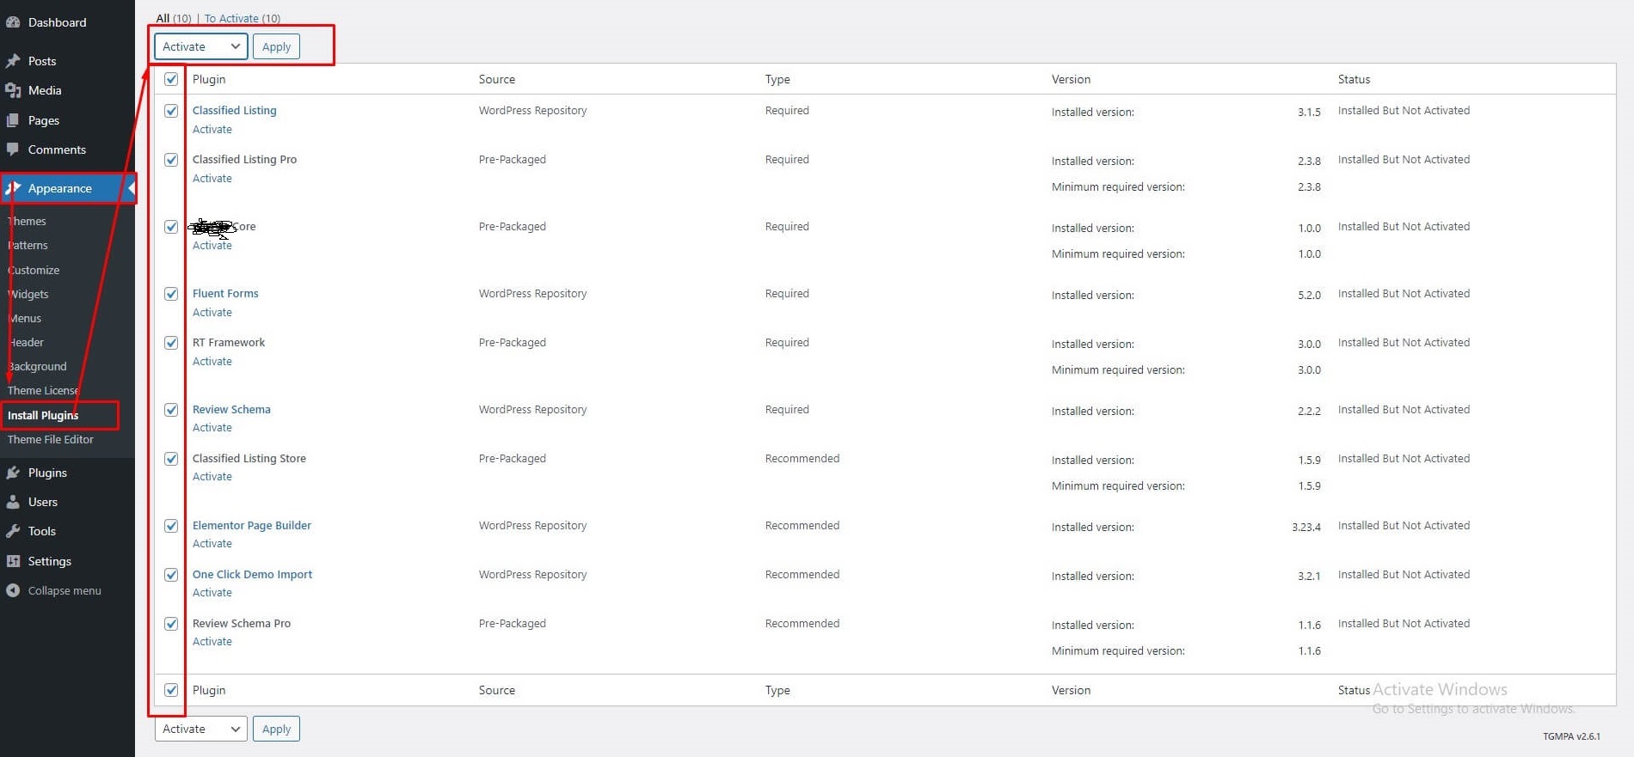Image resolution: width=1634 pixels, height=757 pixels.
Task: Open Install Plugins submenu item
Action: click(x=43, y=415)
